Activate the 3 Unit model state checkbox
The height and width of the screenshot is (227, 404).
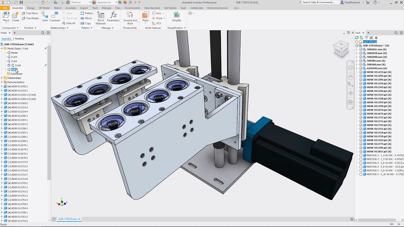(x=9, y=65)
